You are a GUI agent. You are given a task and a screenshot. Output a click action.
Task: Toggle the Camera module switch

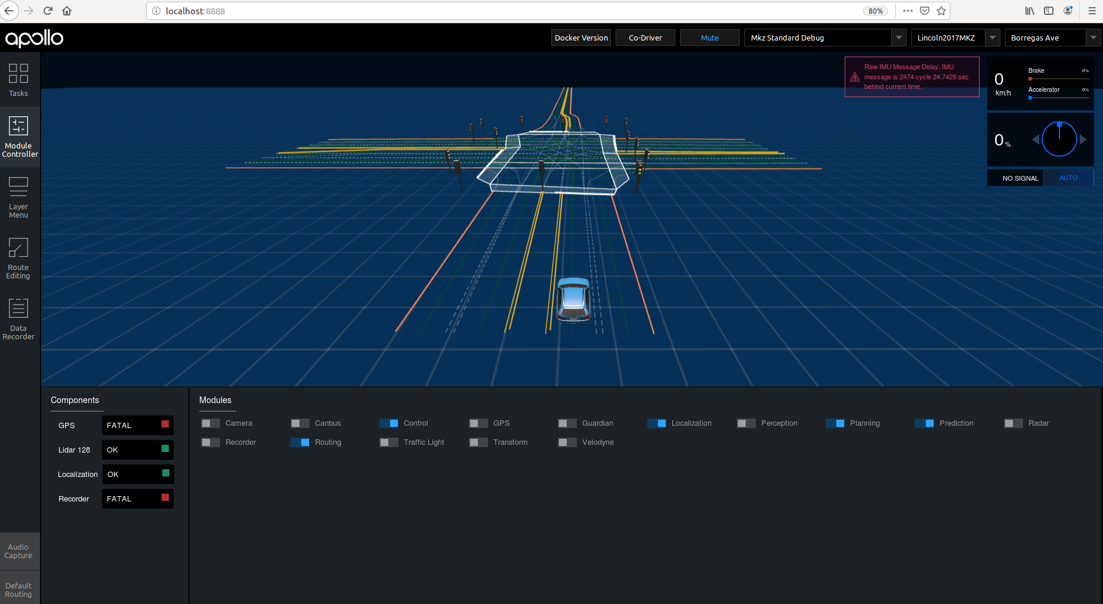pos(211,423)
